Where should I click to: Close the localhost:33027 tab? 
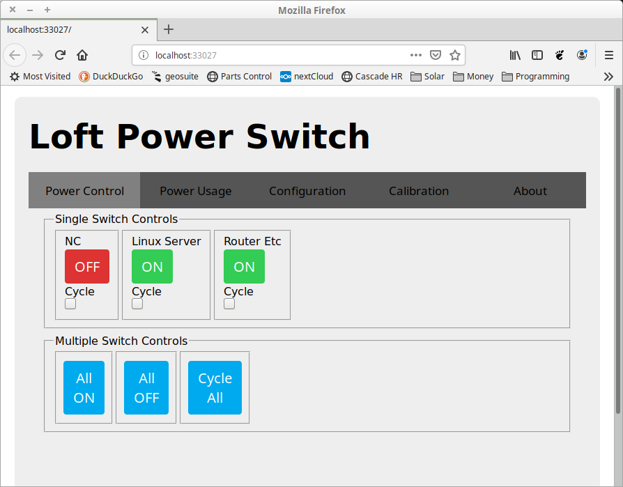[145, 30]
